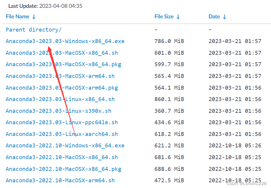Click the File Size sort arrow icon
Screen dimensions: 271x188
click(x=178, y=17)
